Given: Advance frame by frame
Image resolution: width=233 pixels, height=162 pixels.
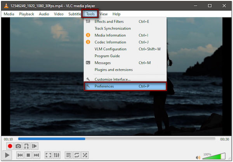Looking at the screenshot, I should tap(35, 146).
